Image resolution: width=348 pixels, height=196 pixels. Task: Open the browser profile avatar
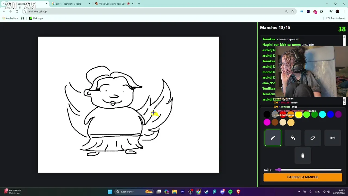click(337, 11)
